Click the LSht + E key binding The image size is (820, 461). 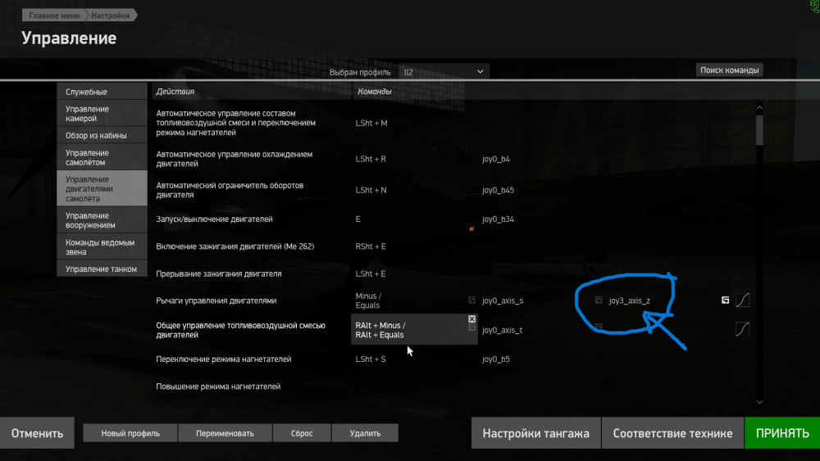coord(371,273)
